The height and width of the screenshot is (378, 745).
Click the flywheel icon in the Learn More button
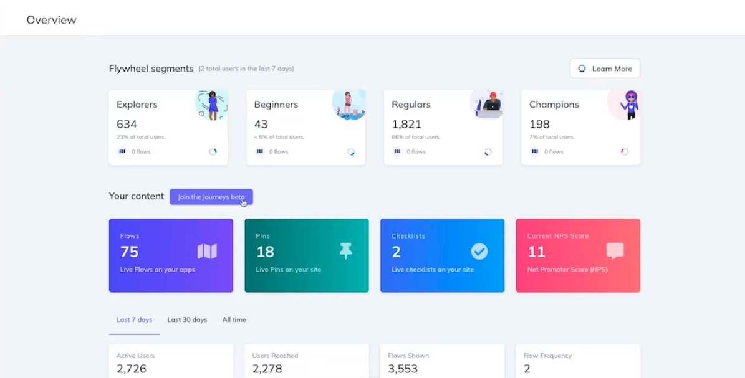tap(582, 69)
